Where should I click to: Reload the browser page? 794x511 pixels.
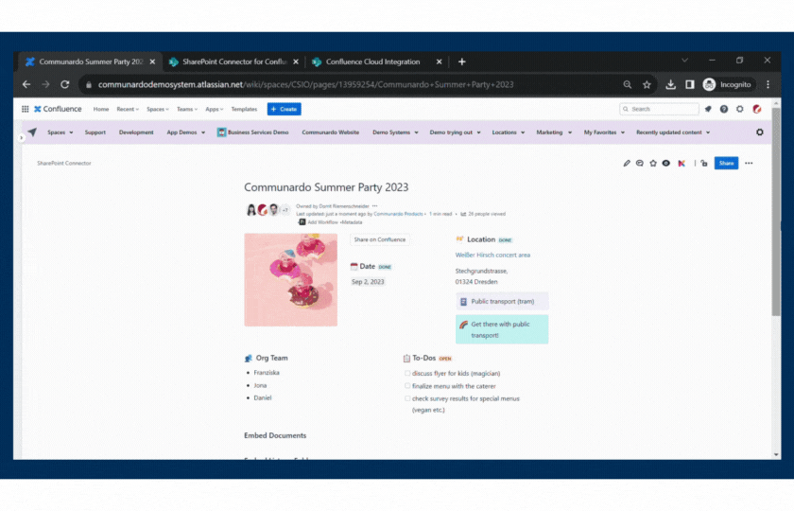[x=65, y=84]
